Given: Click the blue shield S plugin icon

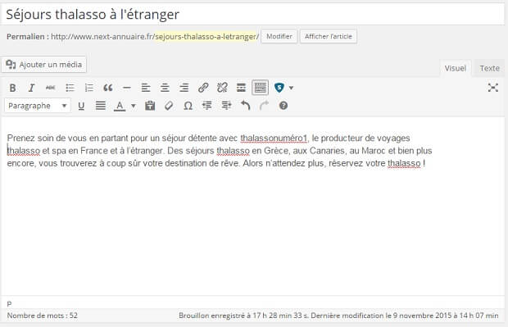Looking at the screenshot, I should (x=279, y=88).
